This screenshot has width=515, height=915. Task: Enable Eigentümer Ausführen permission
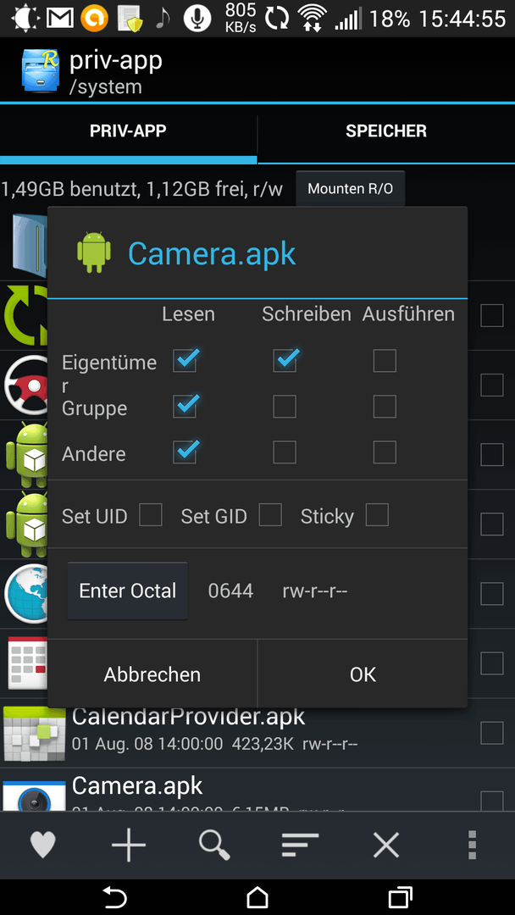coord(385,360)
